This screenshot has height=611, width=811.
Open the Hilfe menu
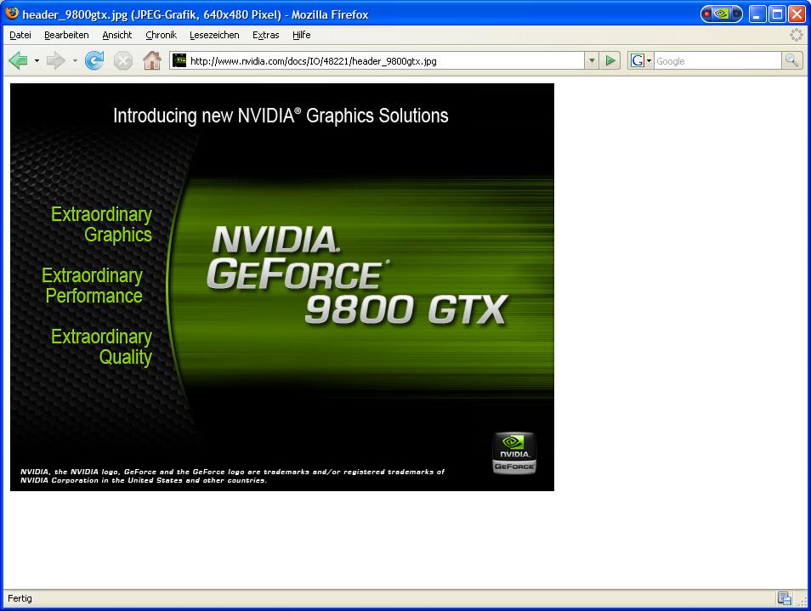tap(301, 35)
